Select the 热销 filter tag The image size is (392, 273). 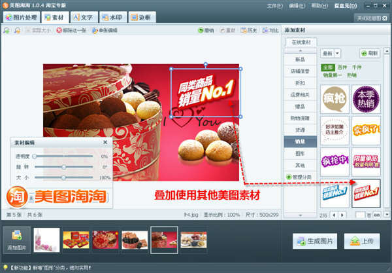351,75
